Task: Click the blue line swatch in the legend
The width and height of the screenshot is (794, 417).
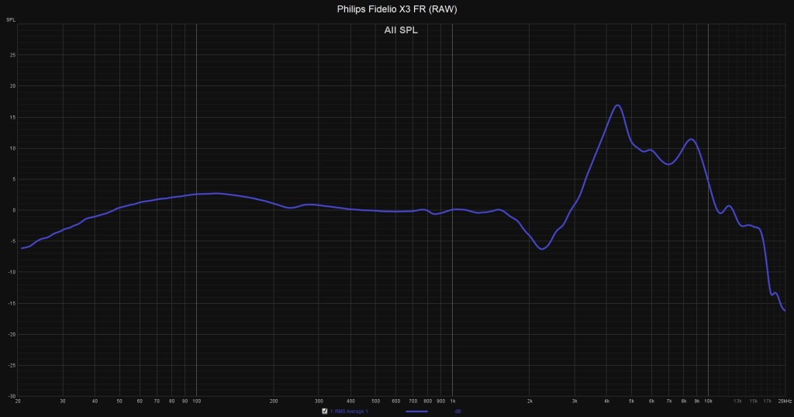Action: (417, 412)
